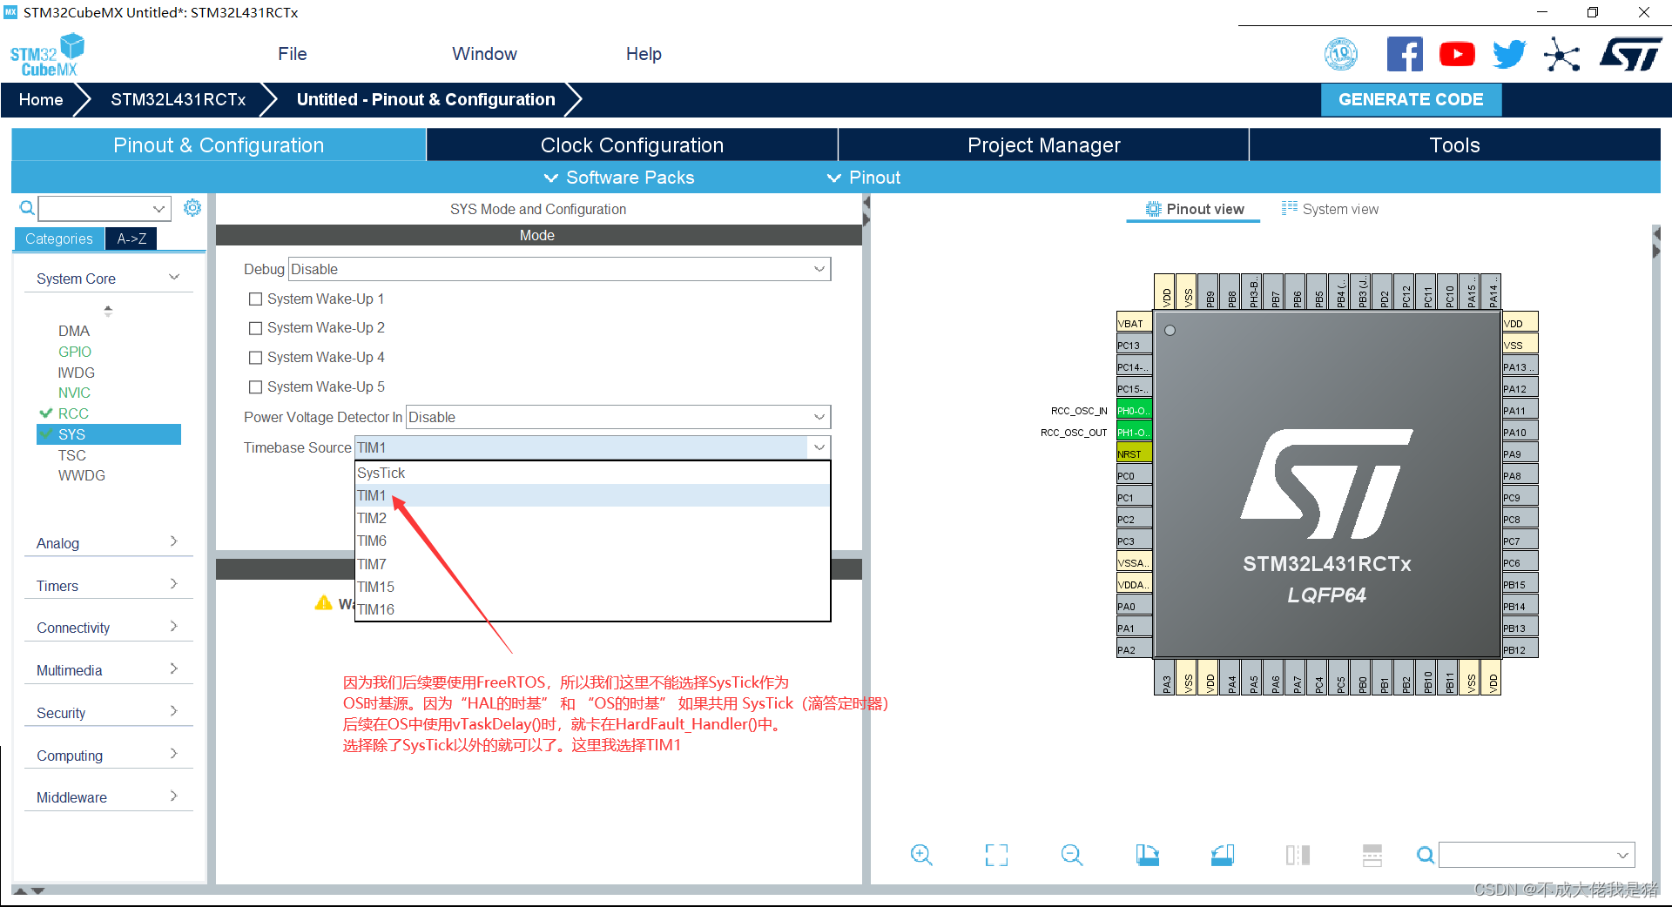The image size is (1672, 907).
Task: Select GPIO in System Core list
Action: [75, 352]
